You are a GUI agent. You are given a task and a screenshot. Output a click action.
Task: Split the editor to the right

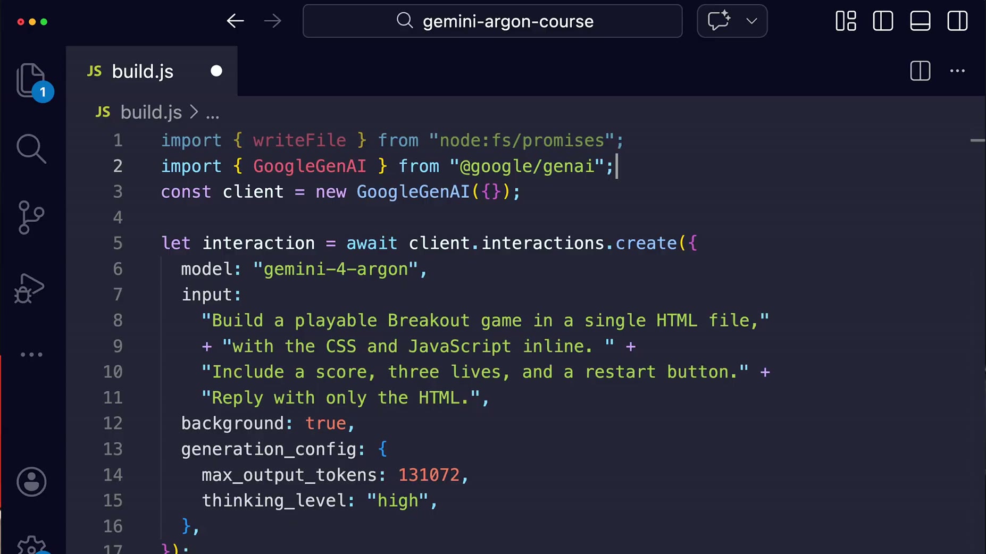click(x=920, y=71)
